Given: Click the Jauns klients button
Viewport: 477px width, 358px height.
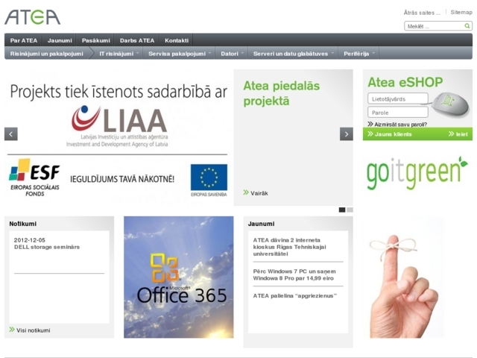Looking at the screenshot, I should tap(389, 134).
